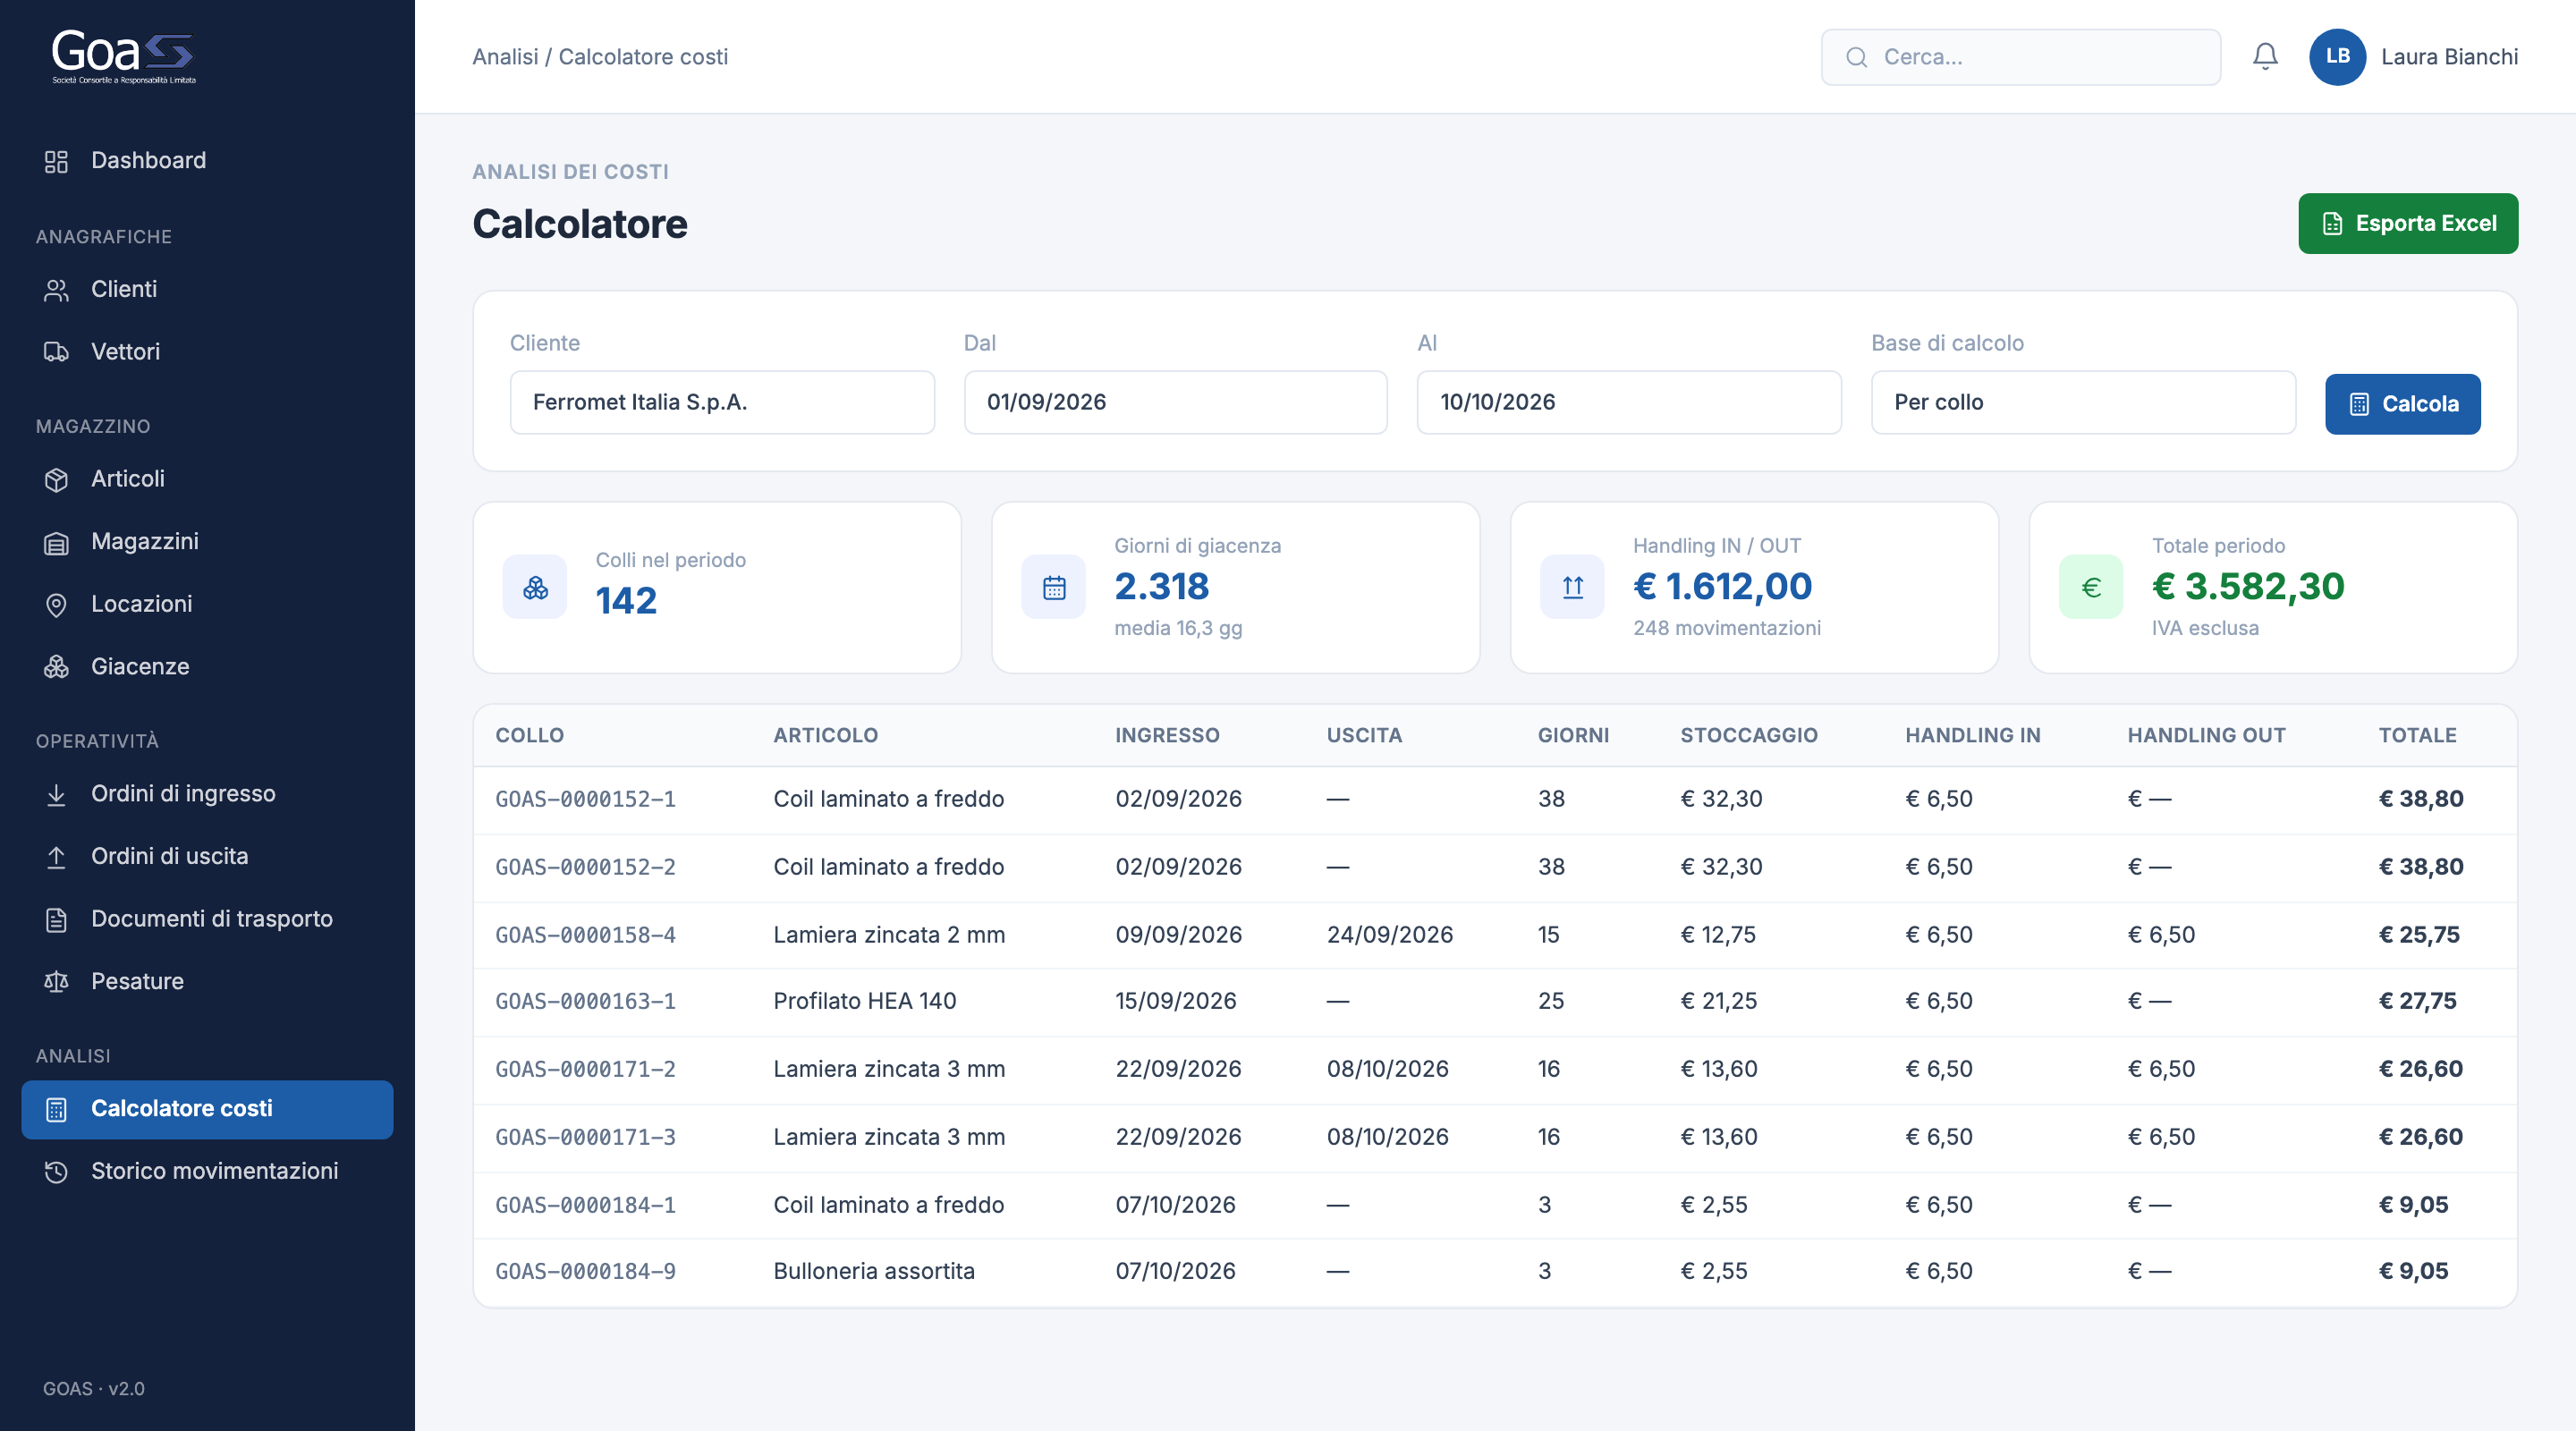Select Calcolatore costi menu item

[207, 1109]
